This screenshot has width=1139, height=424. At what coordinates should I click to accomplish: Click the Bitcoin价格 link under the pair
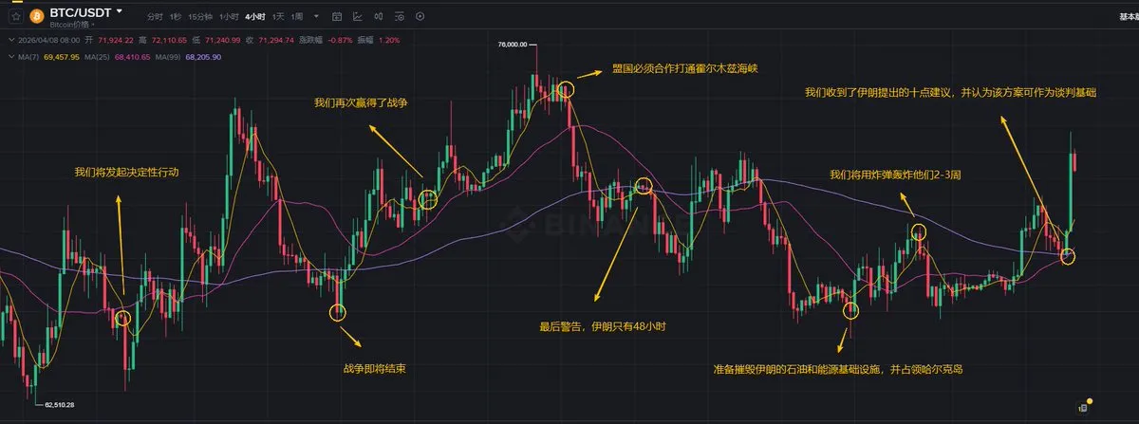pyautogui.click(x=69, y=26)
